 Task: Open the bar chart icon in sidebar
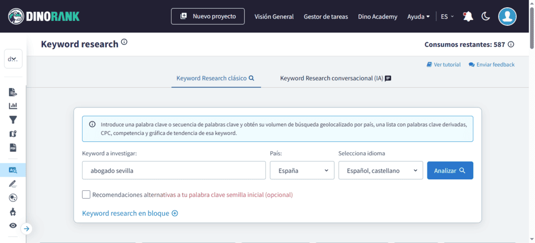13,106
